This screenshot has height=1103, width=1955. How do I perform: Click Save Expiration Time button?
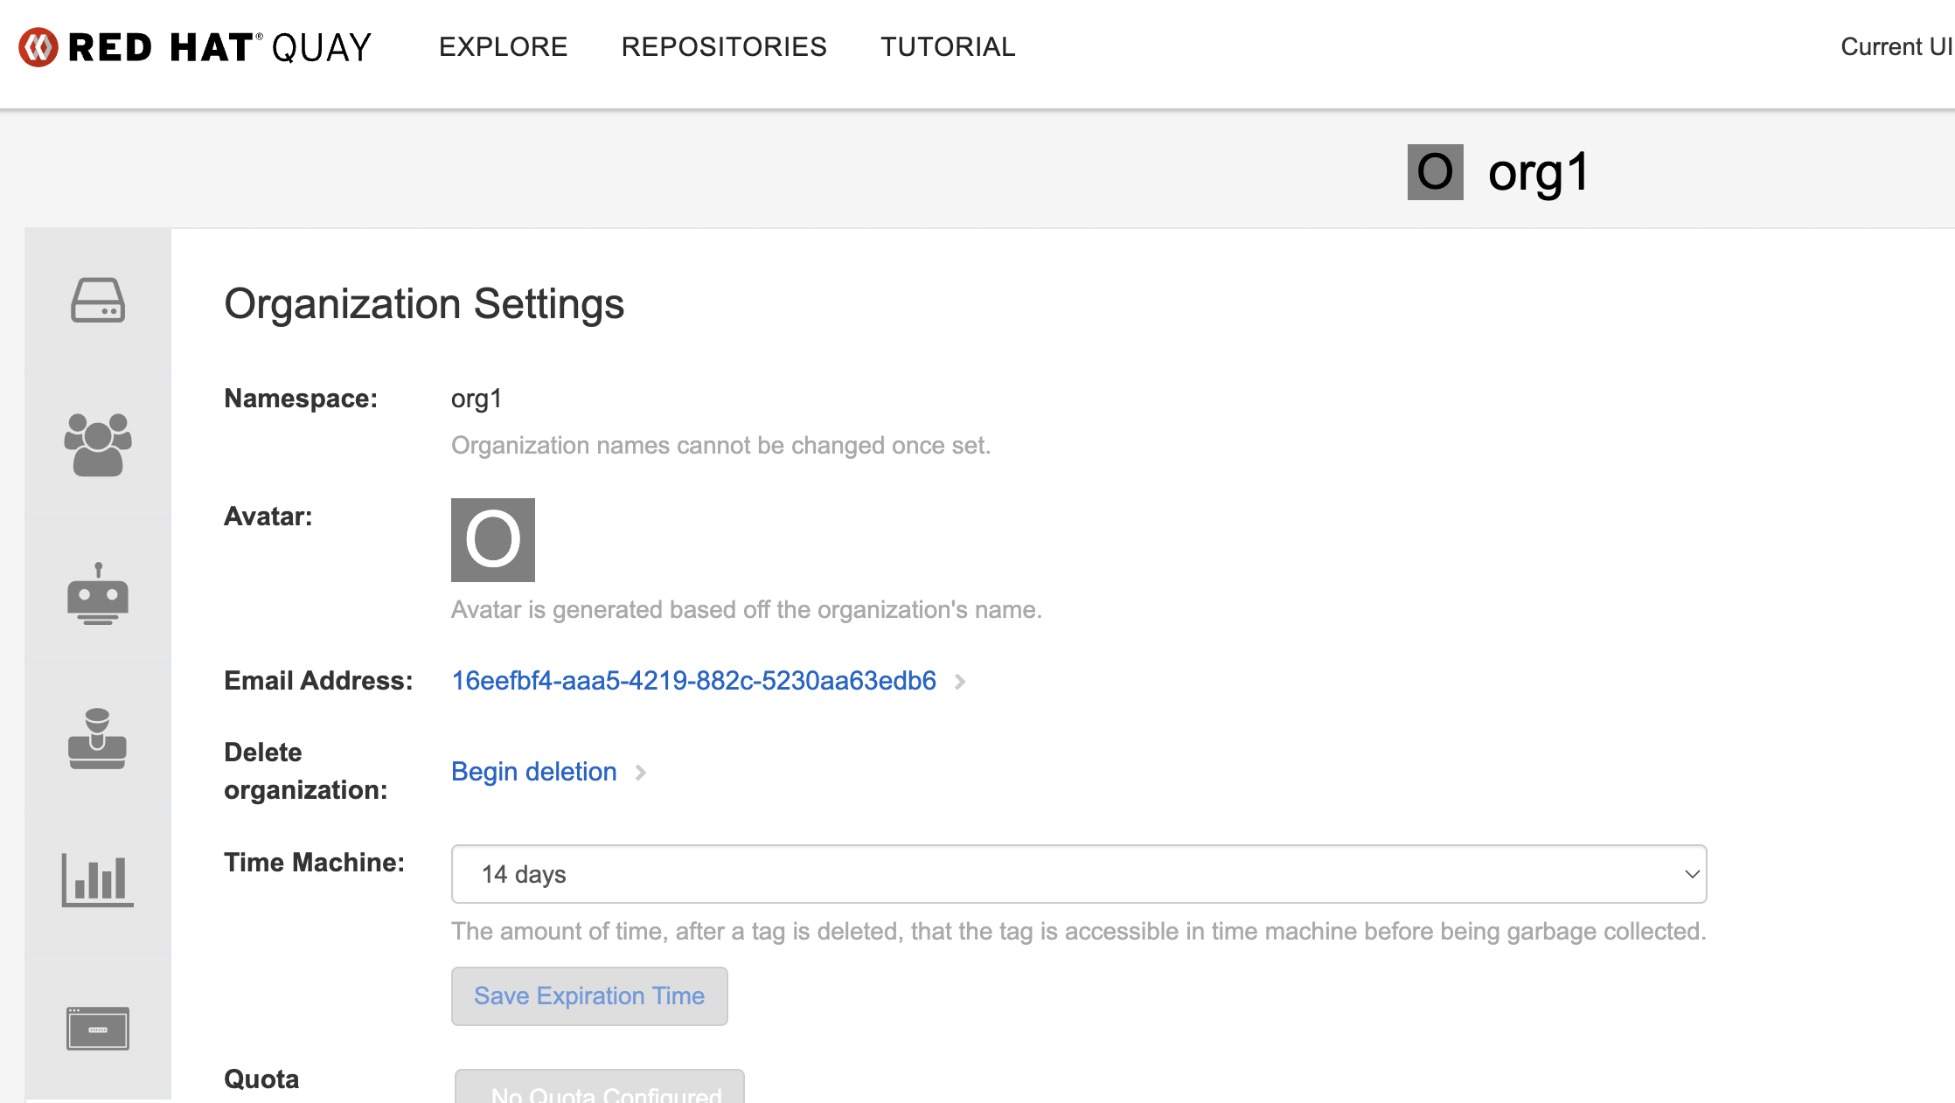pos(589,996)
